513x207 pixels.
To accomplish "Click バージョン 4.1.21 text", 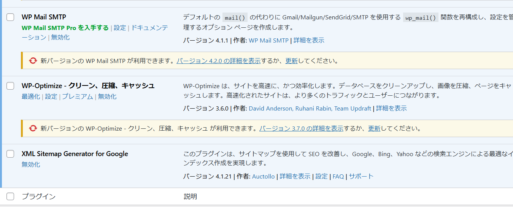I will [207, 176].
